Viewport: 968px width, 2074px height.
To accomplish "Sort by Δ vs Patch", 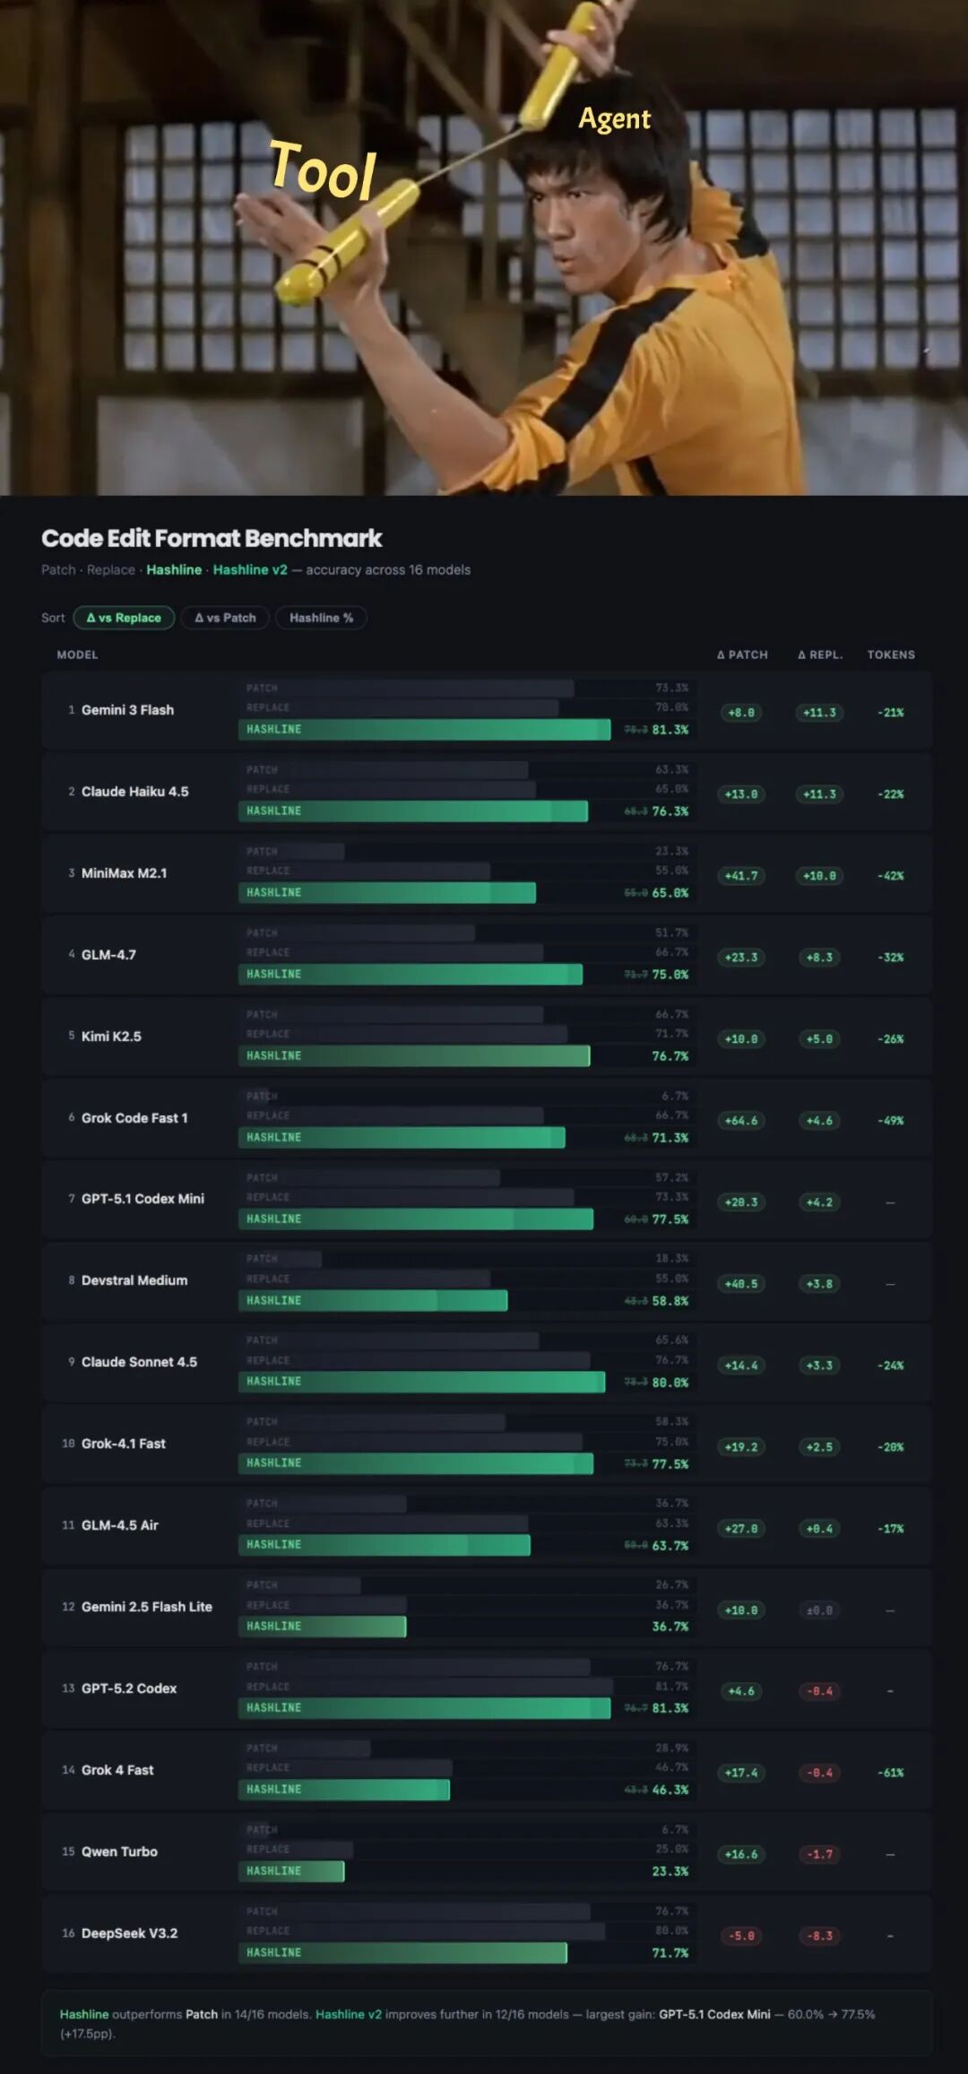I will click(x=225, y=618).
